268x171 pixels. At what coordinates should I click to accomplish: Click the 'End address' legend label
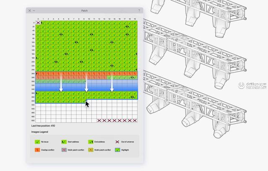[x=100, y=142]
